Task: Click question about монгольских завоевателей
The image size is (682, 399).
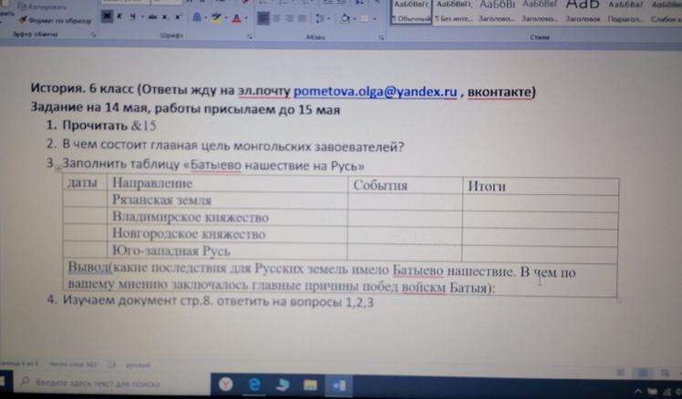Action: (x=233, y=146)
